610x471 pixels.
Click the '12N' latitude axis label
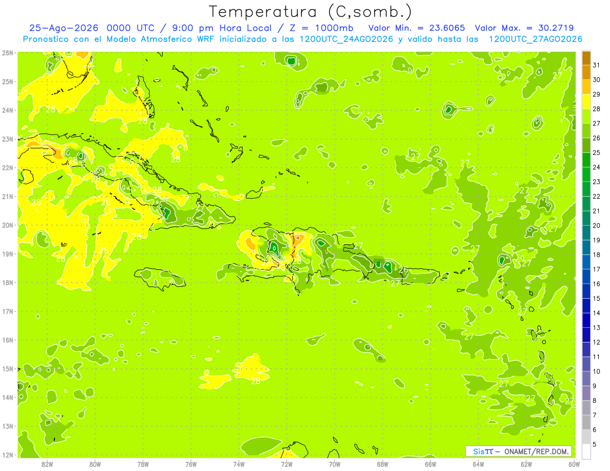(x=8, y=455)
